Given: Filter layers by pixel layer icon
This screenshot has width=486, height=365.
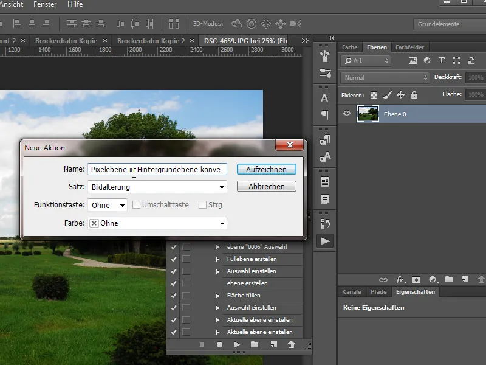Looking at the screenshot, I should [x=412, y=60].
